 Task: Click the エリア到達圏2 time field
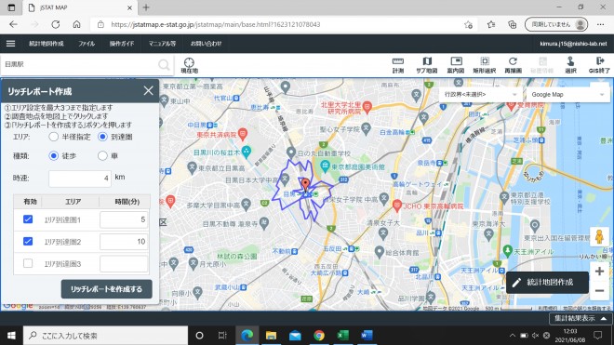tap(124, 242)
